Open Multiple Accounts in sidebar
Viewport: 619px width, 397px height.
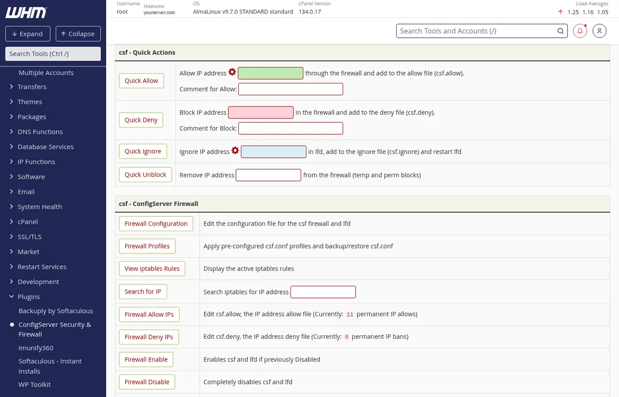tap(46, 73)
